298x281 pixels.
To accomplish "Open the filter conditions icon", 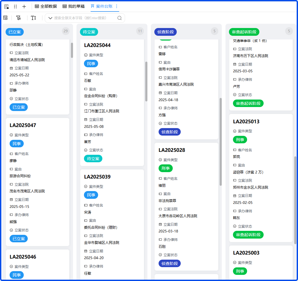I will [x=18, y=18].
